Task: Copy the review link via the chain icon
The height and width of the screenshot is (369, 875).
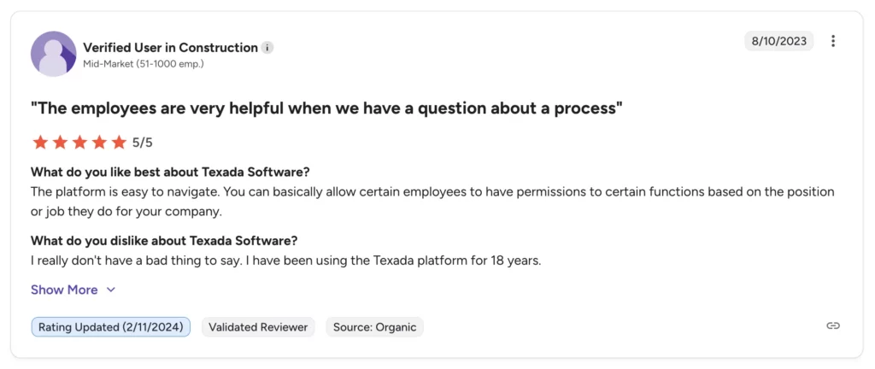Action: point(833,326)
